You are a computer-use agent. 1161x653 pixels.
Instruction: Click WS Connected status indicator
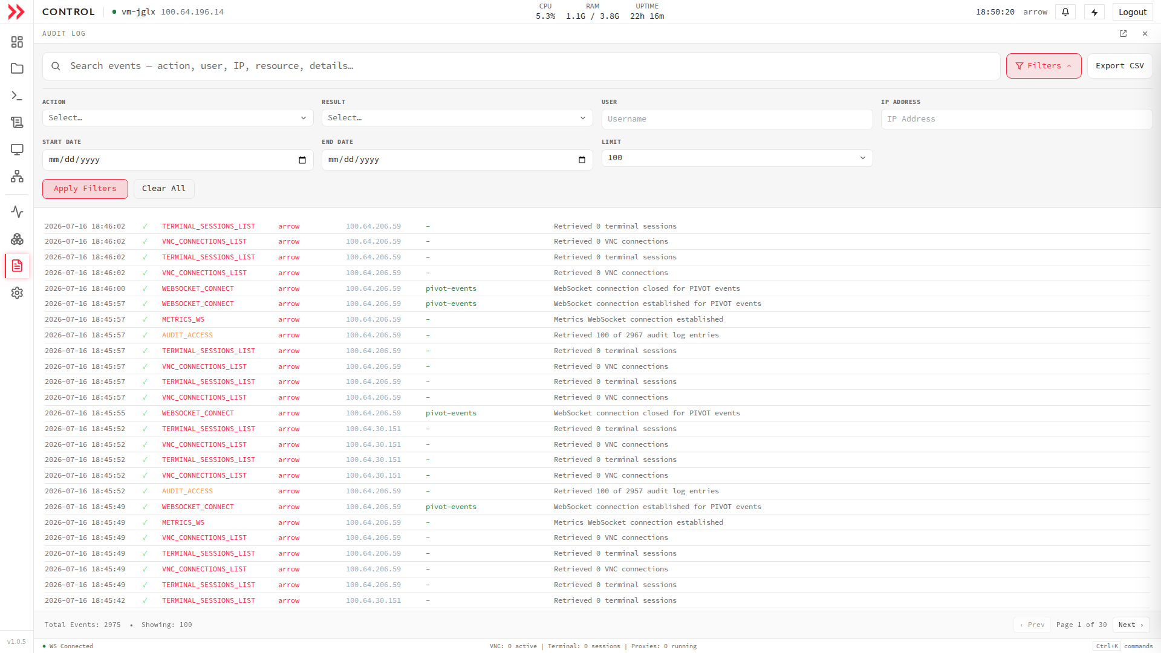pyautogui.click(x=68, y=646)
